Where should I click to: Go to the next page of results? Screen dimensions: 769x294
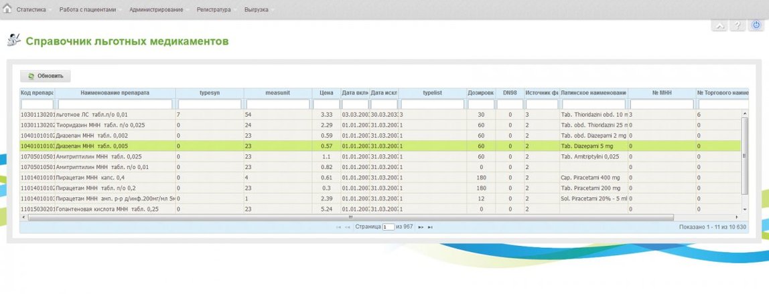pos(421,228)
